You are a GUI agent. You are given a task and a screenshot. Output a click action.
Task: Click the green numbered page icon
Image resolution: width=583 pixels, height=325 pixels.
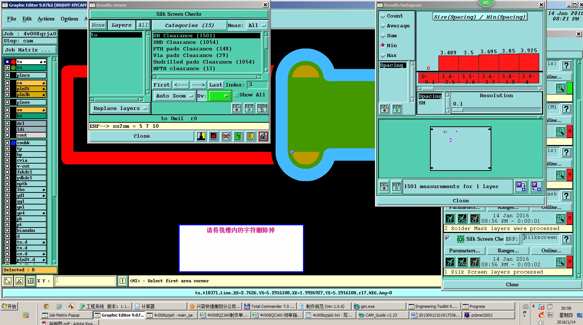click(x=238, y=136)
